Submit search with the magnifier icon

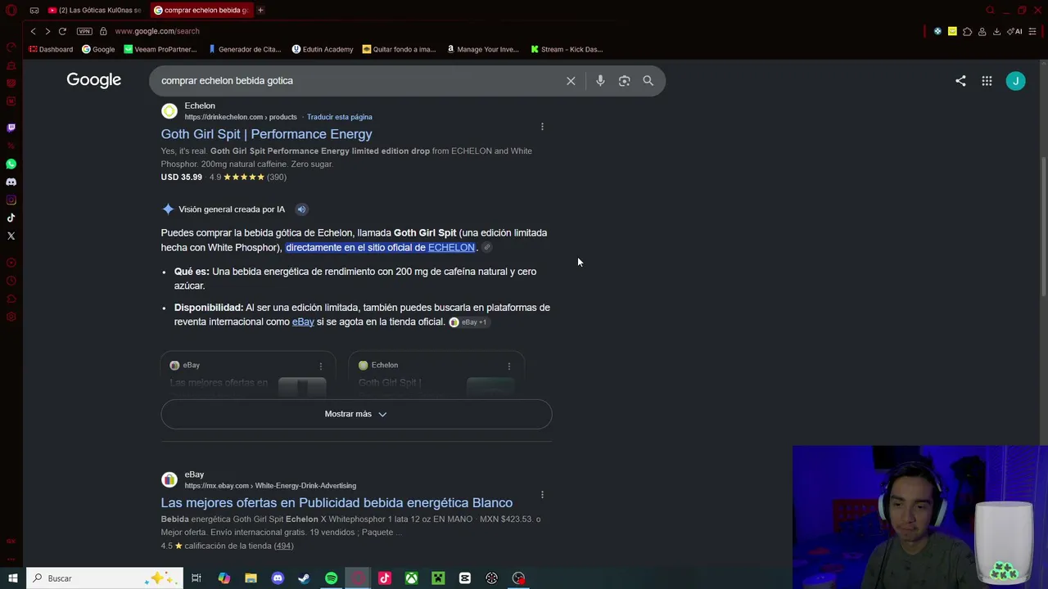(x=648, y=81)
